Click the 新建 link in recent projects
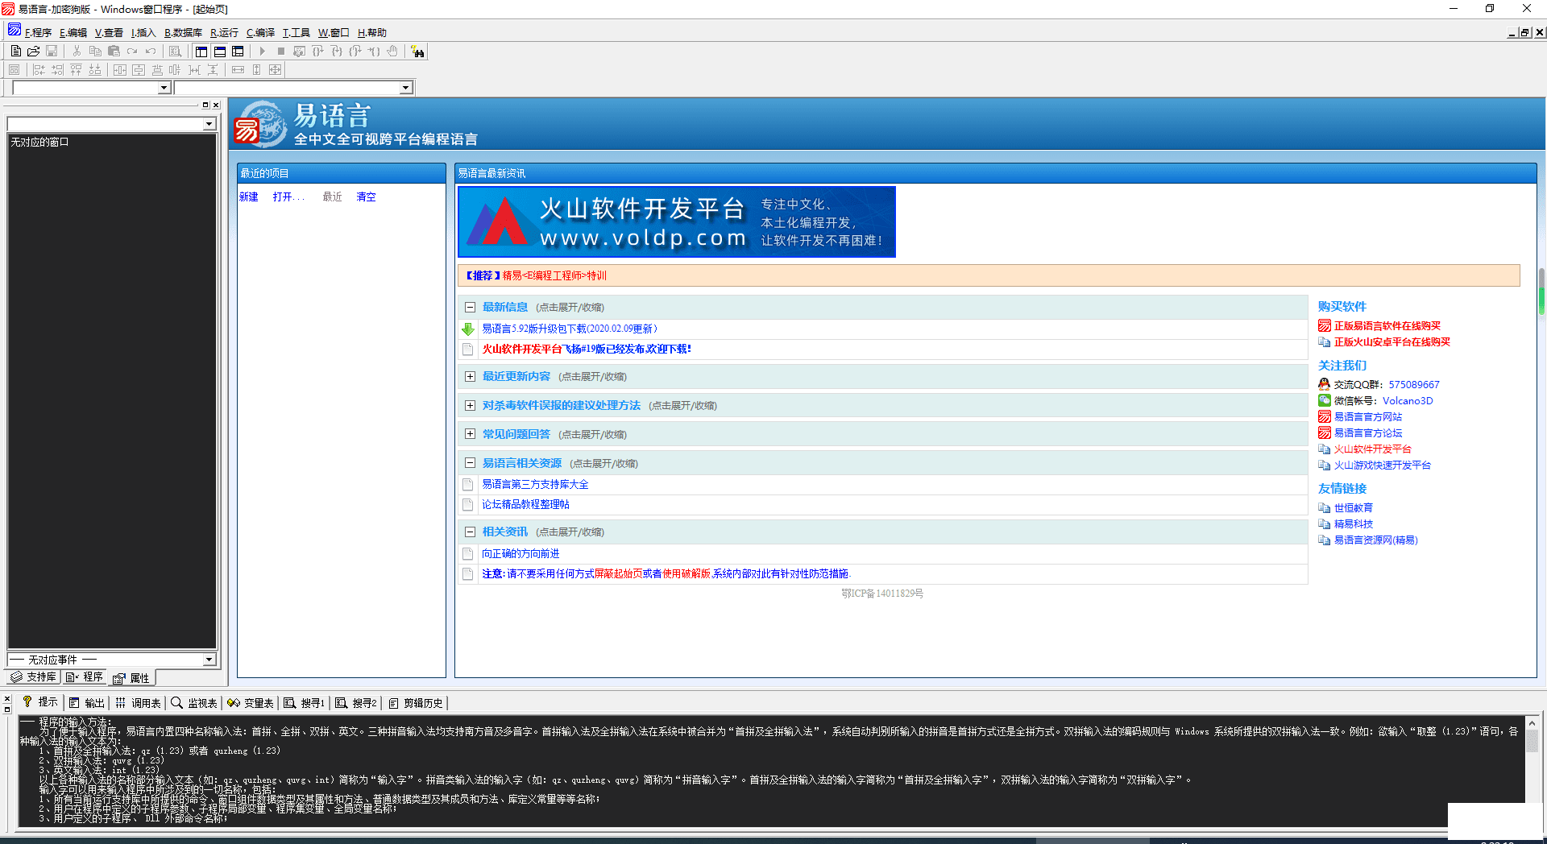This screenshot has height=844, width=1547. point(249,197)
